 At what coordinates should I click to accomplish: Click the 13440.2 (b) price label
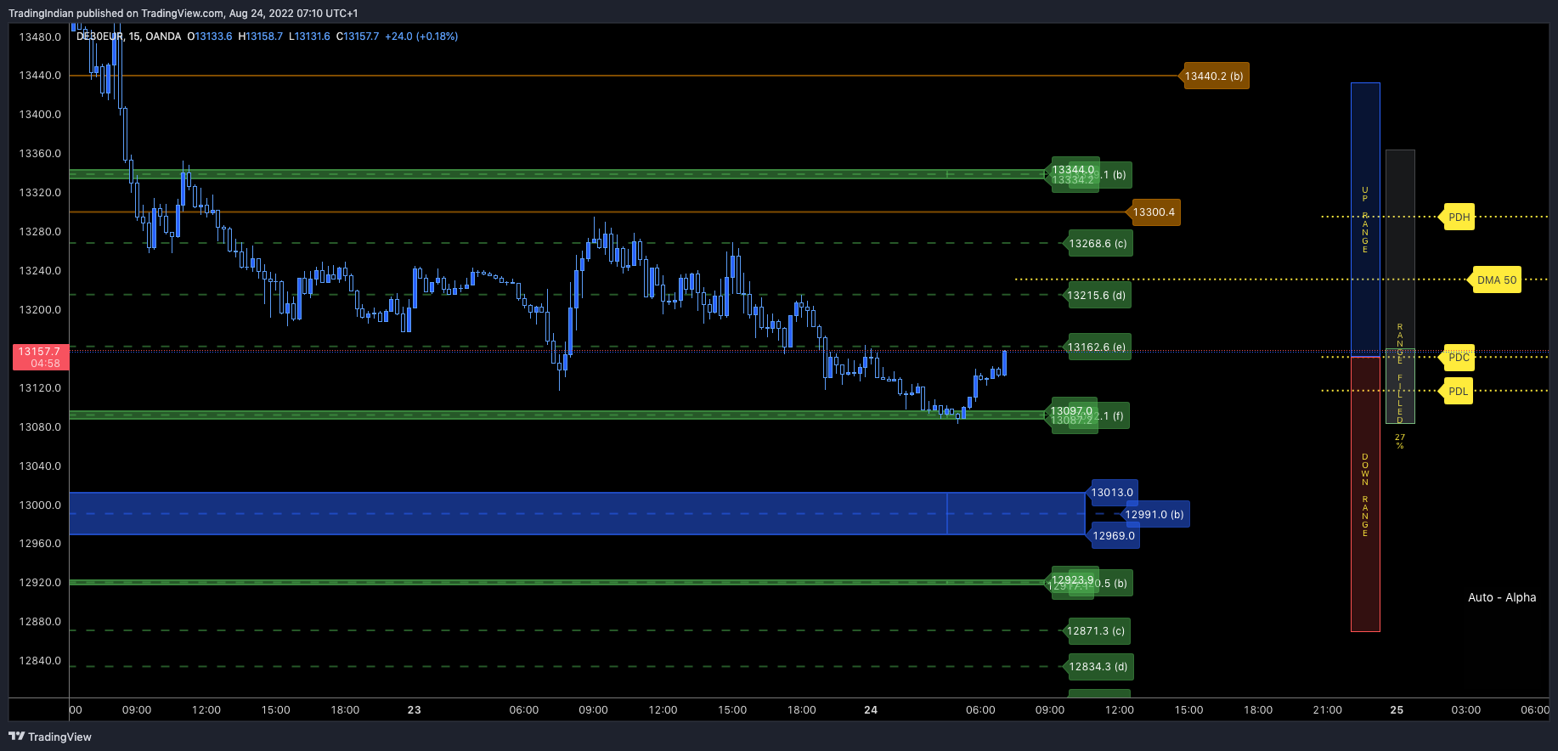(x=1215, y=76)
